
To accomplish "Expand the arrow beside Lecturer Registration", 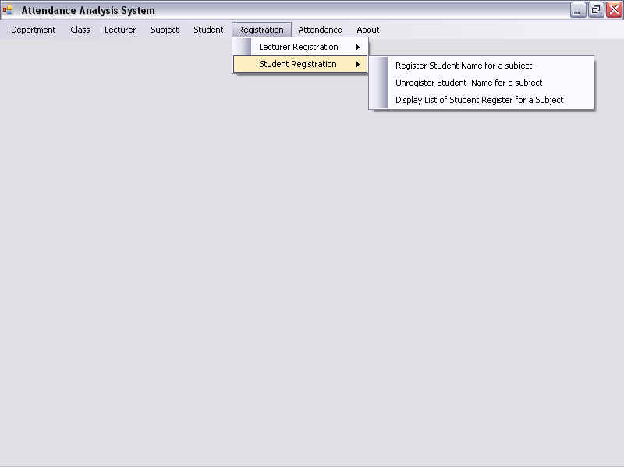I will [x=358, y=47].
